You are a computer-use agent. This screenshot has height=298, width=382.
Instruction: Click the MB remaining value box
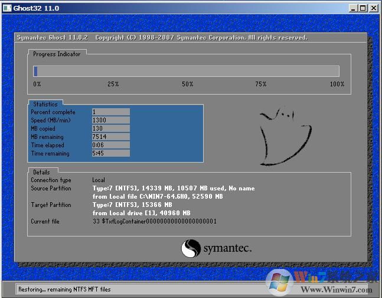tap(110, 137)
